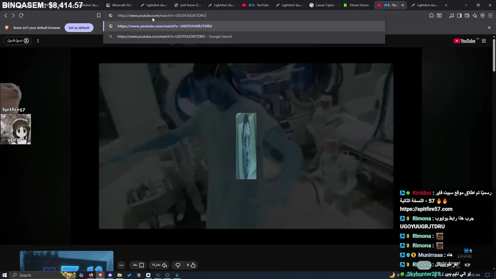This screenshot has width=496, height=279.
Task: Click the Brave lion icon in infobar
Action: (7, 28)
